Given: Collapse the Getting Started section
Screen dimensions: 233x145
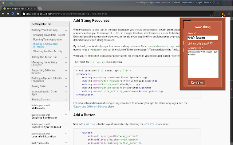Looking at the screenshot, I should pos(66,24).
